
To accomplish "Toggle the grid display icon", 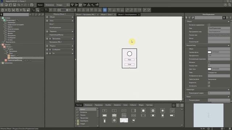I will tap(42, 10).
